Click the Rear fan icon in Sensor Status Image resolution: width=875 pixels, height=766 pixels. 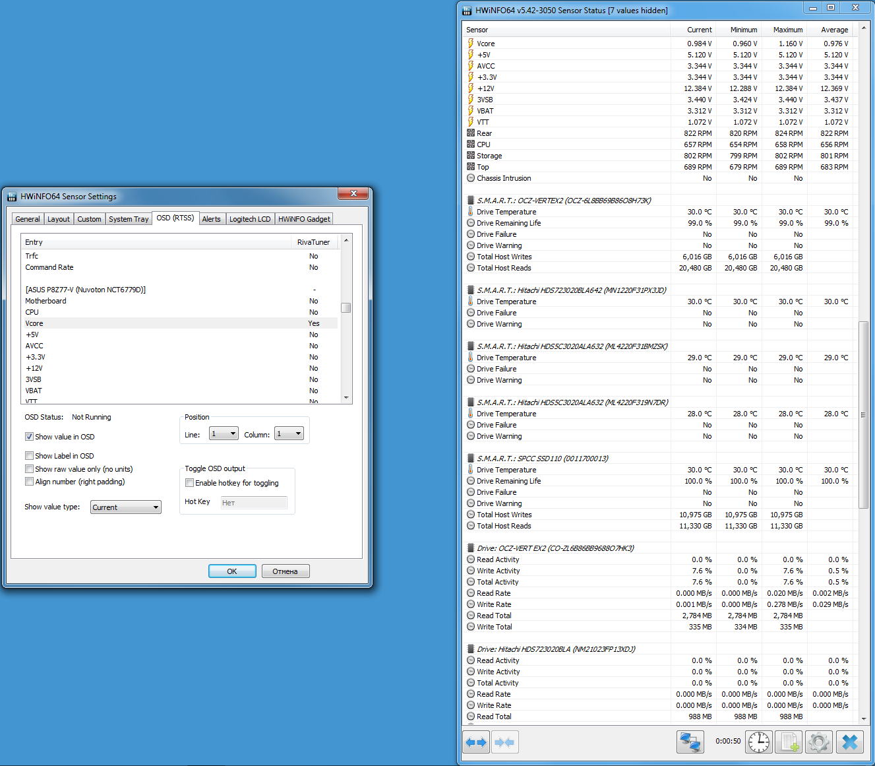tap(471, 133)
